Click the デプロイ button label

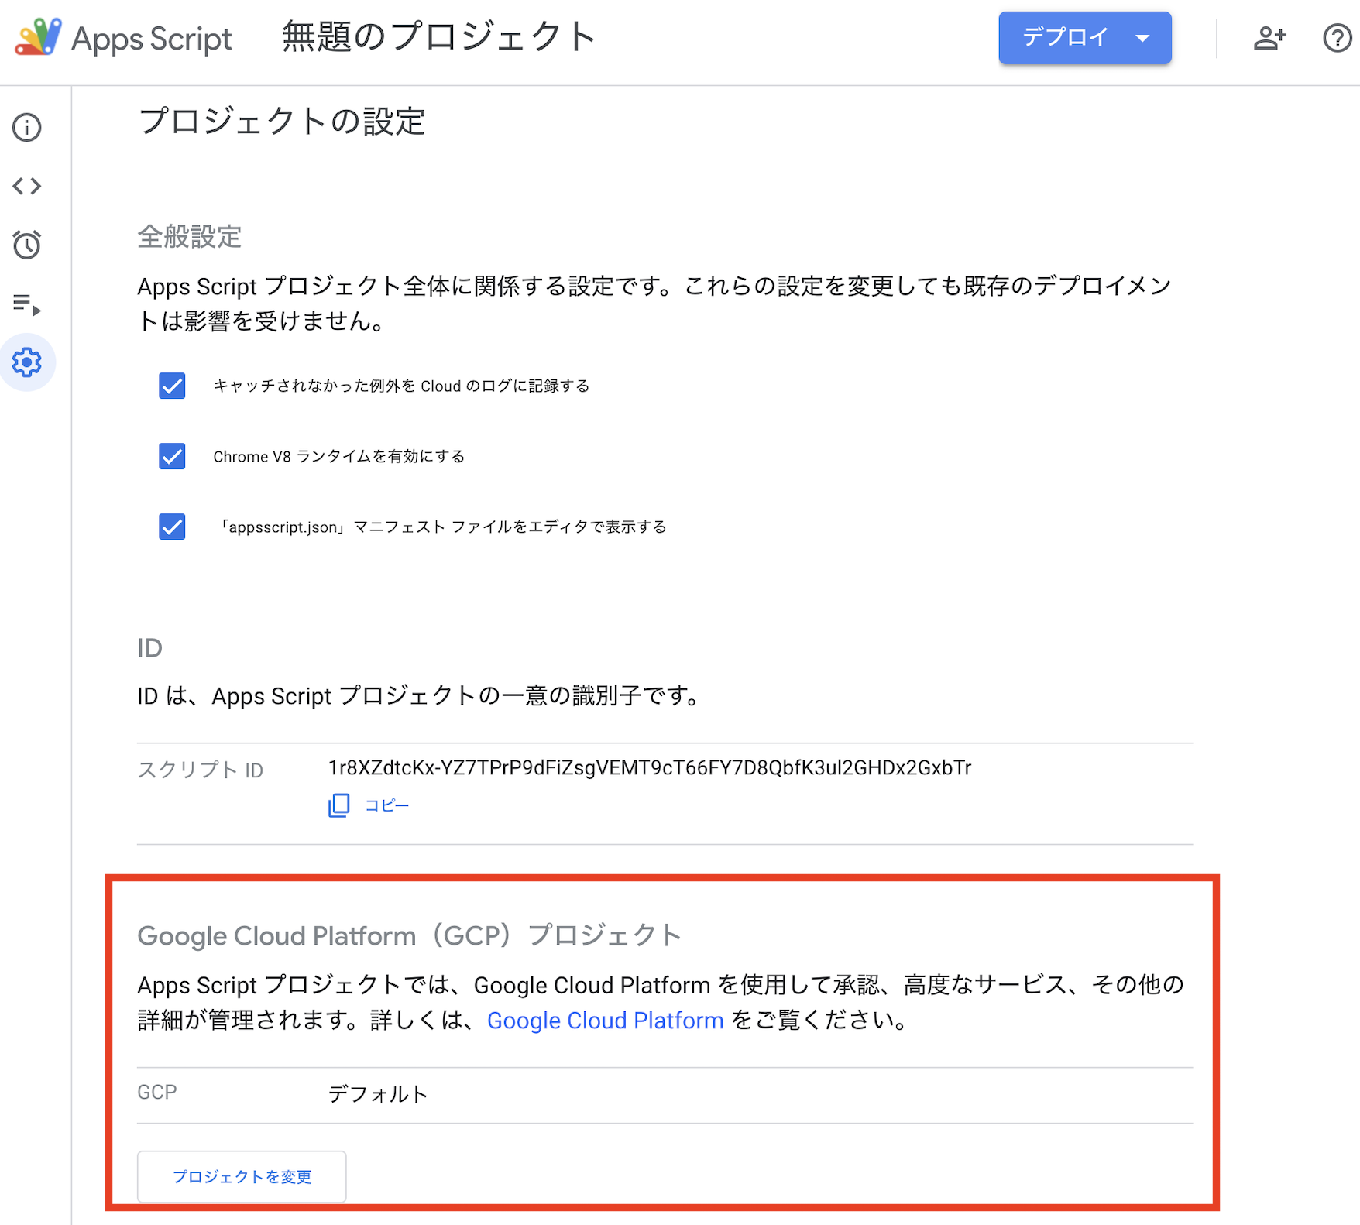(1066, 37)
